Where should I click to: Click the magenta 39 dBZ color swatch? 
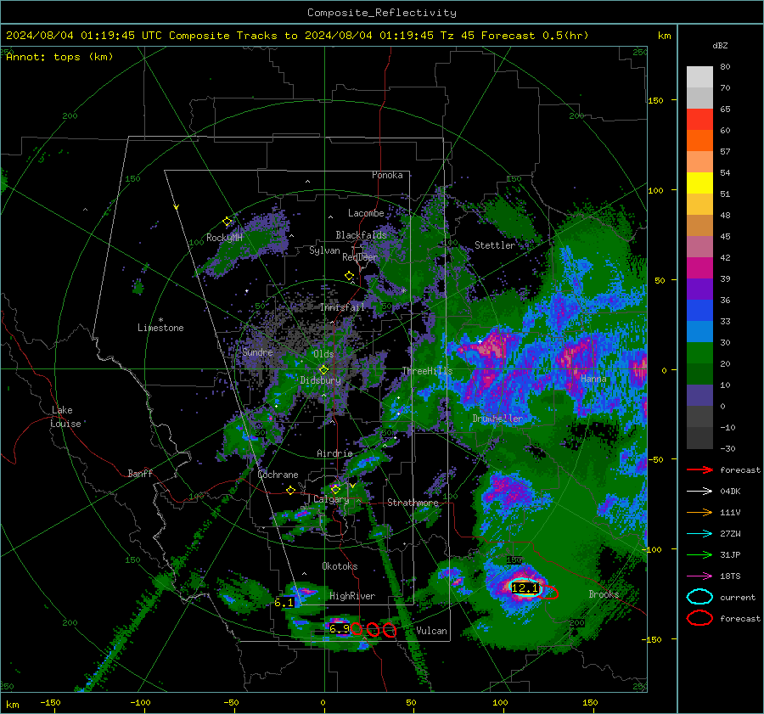[699, 267]
